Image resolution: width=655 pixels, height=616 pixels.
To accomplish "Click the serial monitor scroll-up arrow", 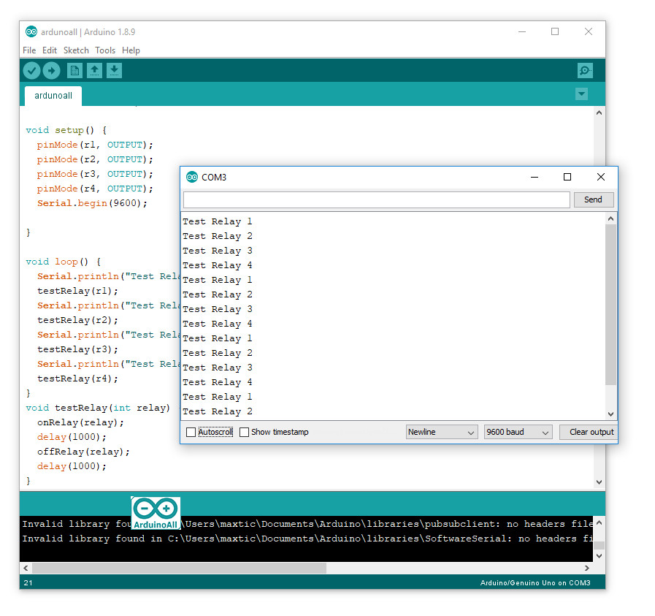I will (610, 218).
